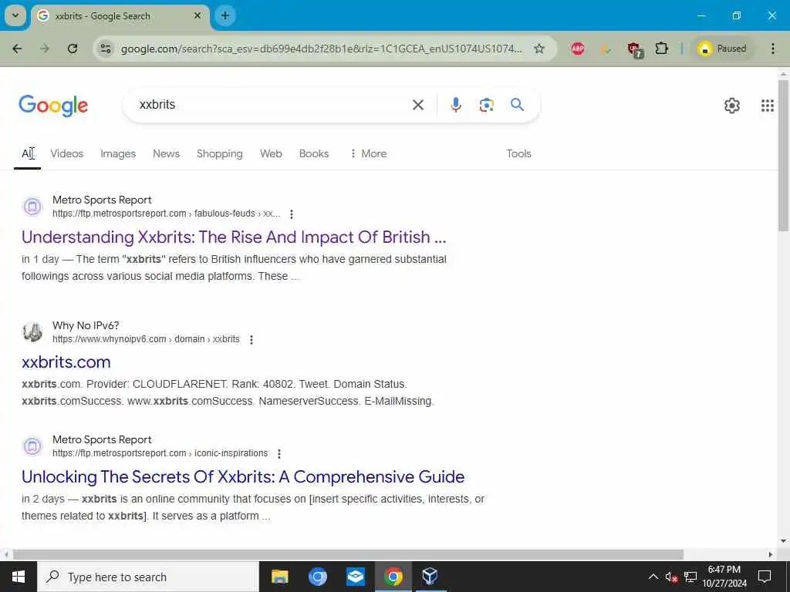Open the muted volume tray icon
The height and width of the screenshot is (592, 790).
pyautogui.click(x=671, y=577)
